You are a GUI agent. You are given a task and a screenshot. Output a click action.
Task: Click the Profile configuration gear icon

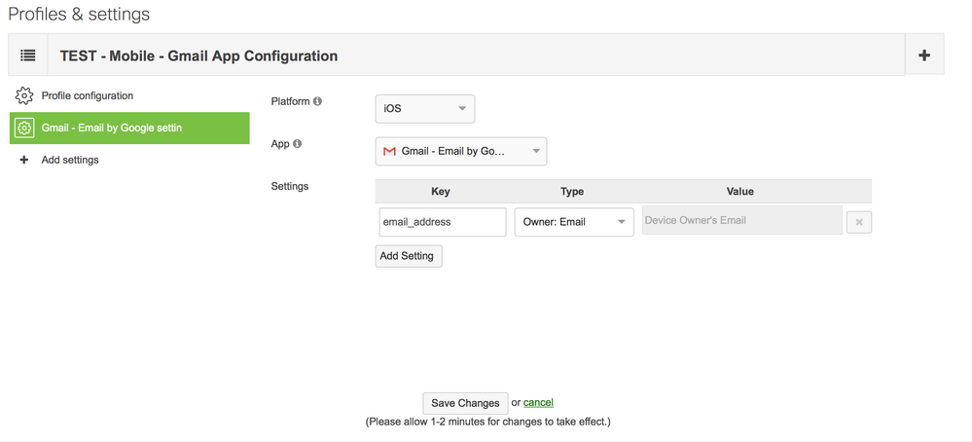pyautogui.click(x=24, y=96)
